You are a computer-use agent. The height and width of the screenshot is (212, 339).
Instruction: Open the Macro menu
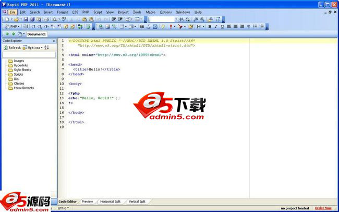151,13
